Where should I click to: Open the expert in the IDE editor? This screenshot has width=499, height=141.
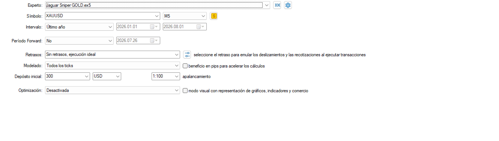click(x=277, y=5)
